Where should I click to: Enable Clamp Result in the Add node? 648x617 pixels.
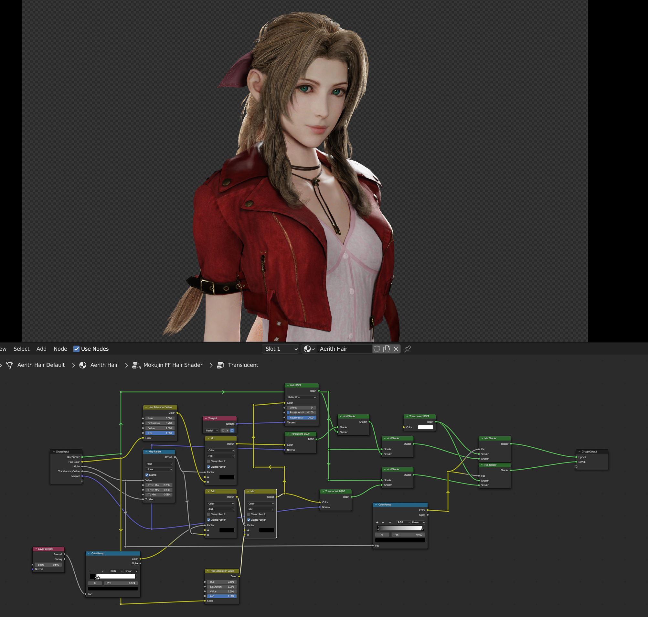click(208, 514)
